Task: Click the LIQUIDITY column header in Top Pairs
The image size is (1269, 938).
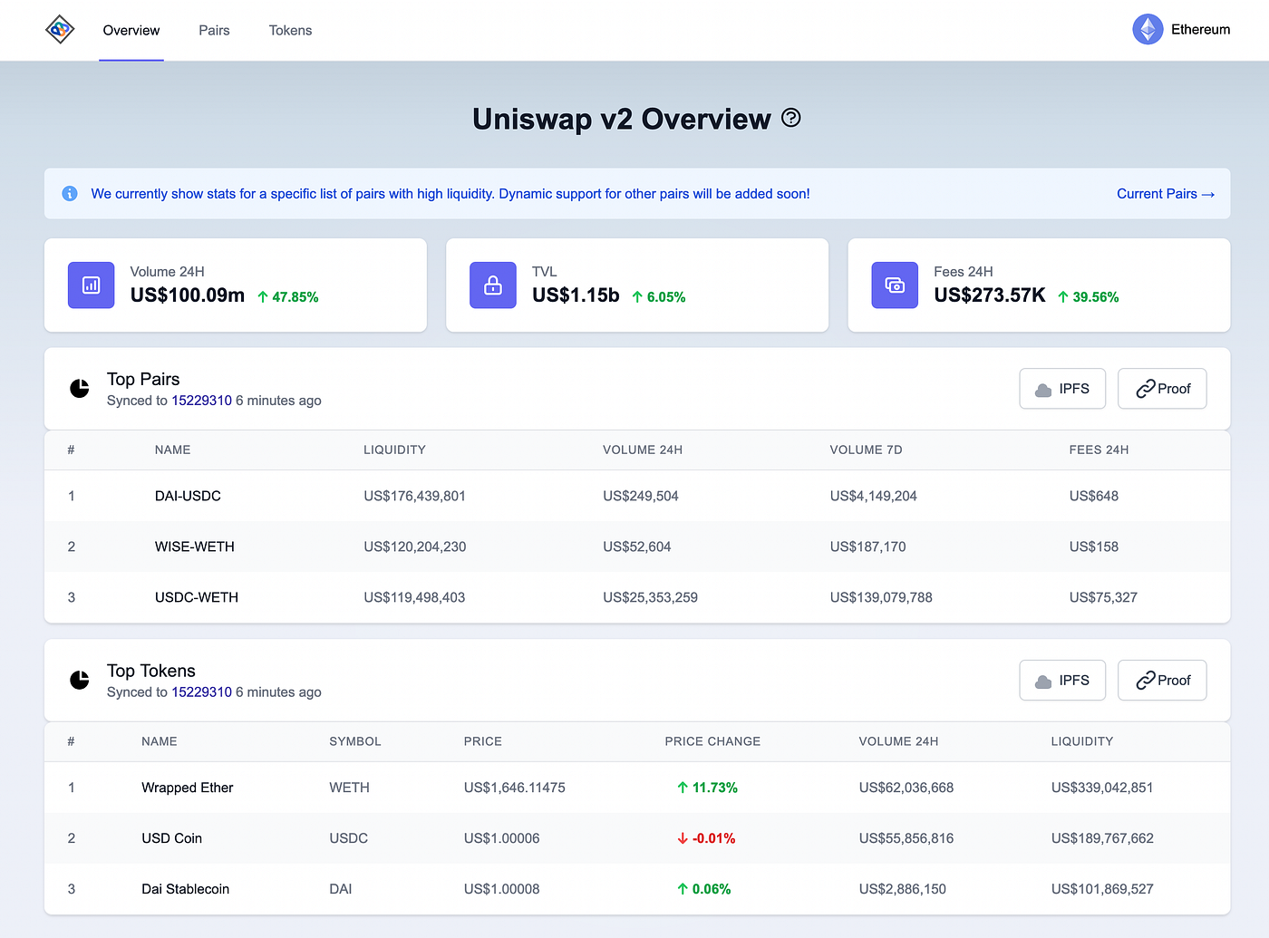Action: tap(394, 450)
